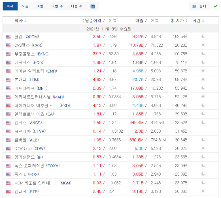The image size is (221, 198).
Task: Open the 메트라이프 (MET) company link
Action: (31, 88)
